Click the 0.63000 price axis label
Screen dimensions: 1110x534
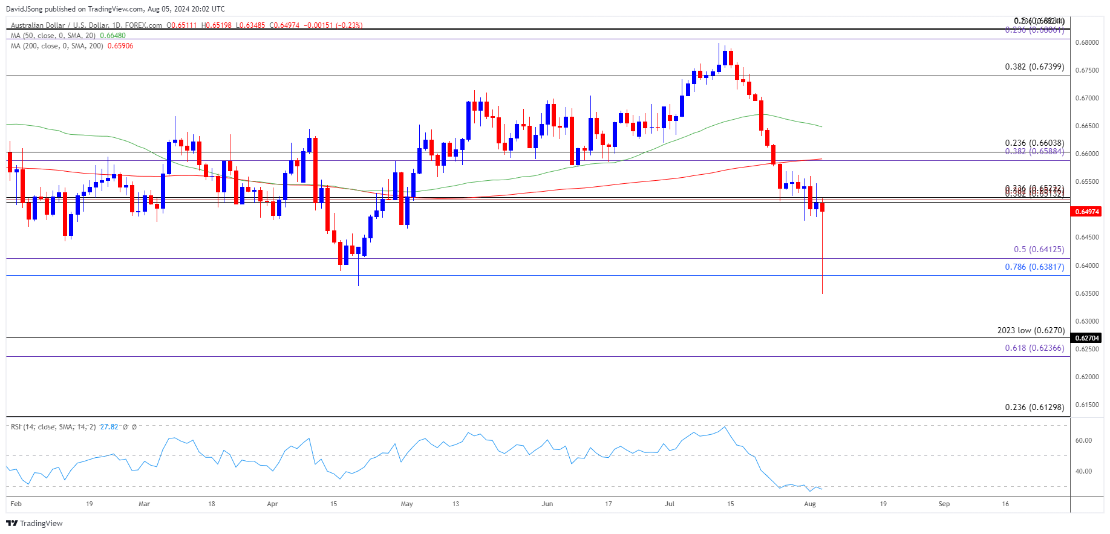(x=1087, y=321)
